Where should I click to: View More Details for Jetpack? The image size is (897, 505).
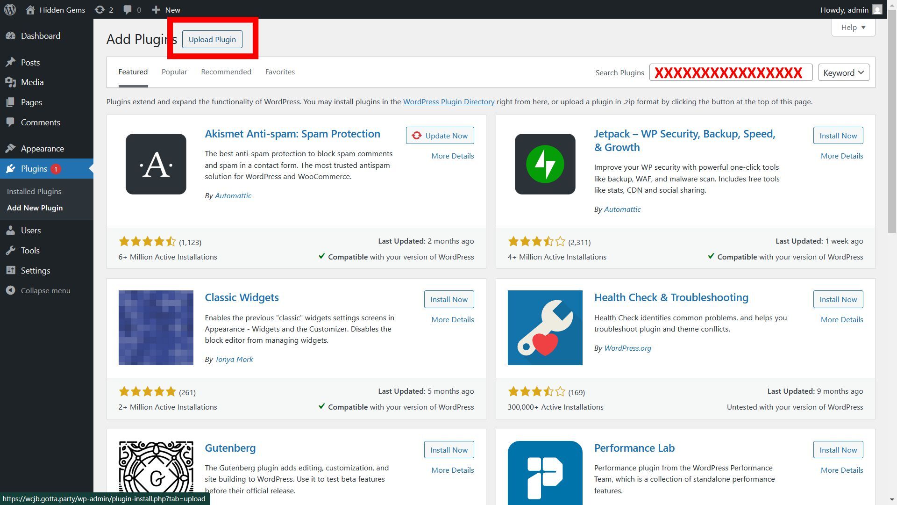(841, 156)
